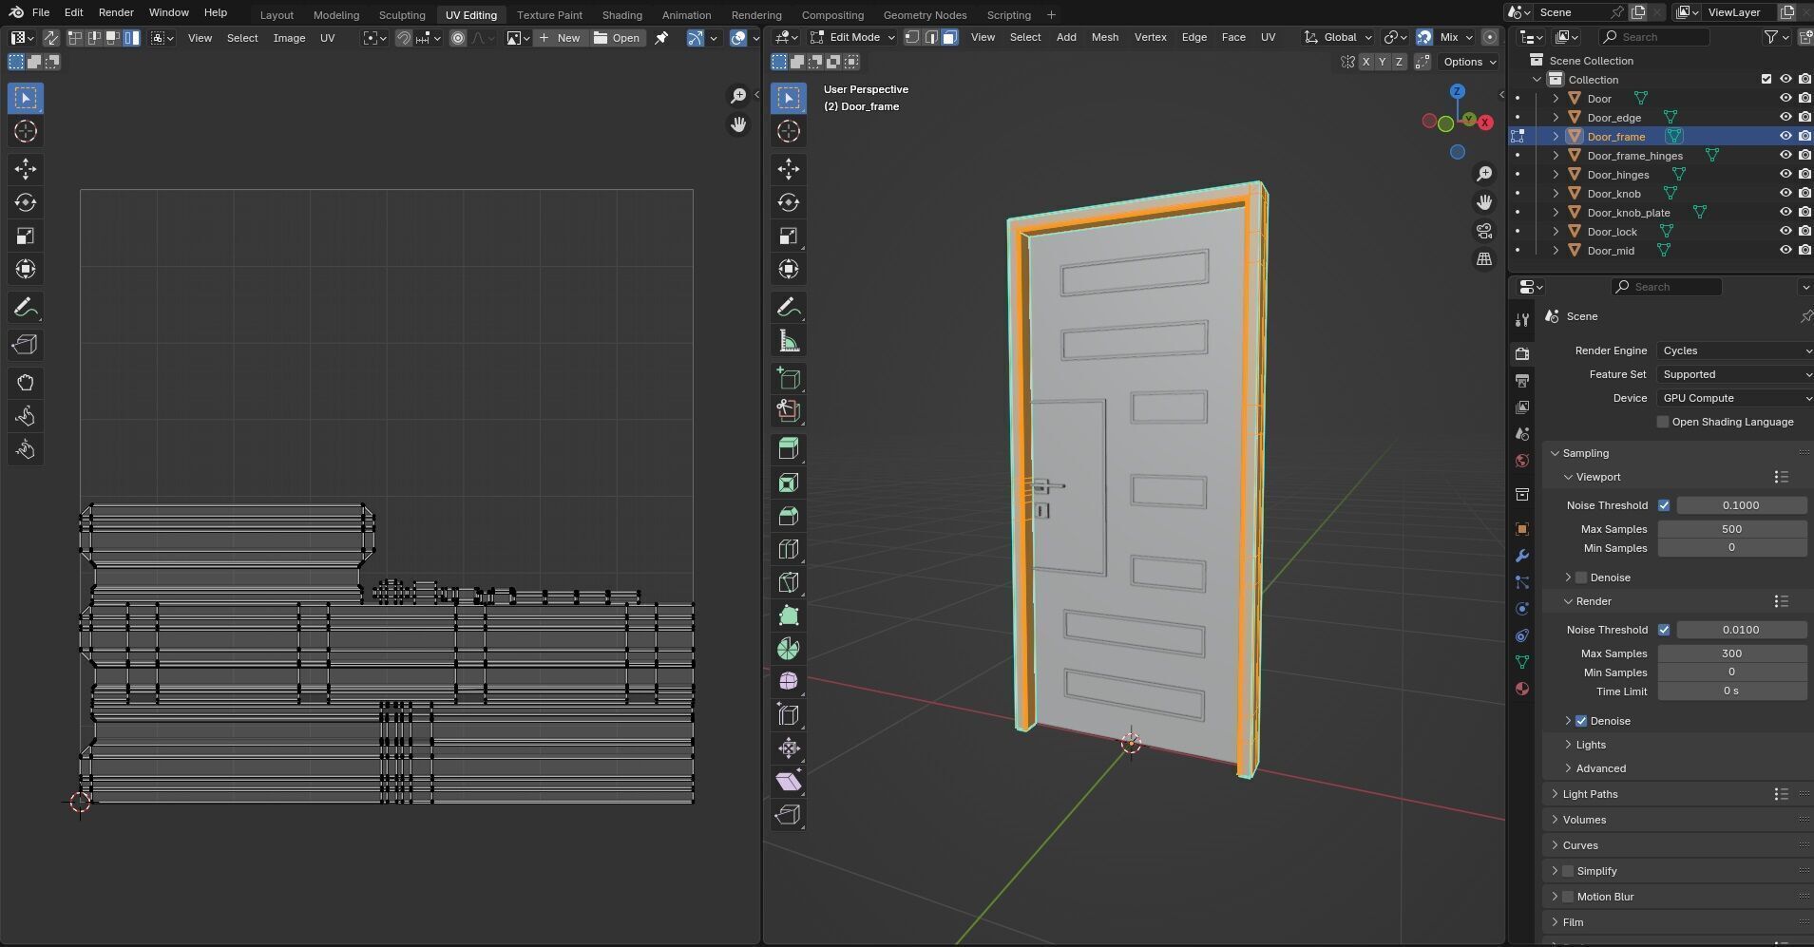
Task: Hide Door_knob in viewport via eye icon
Action: pyautogui.click(x=1785, y=193)
